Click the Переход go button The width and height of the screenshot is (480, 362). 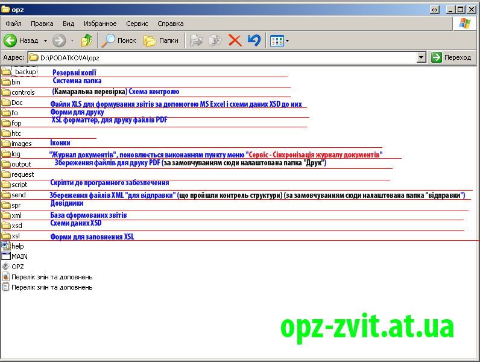pos(451,57)
